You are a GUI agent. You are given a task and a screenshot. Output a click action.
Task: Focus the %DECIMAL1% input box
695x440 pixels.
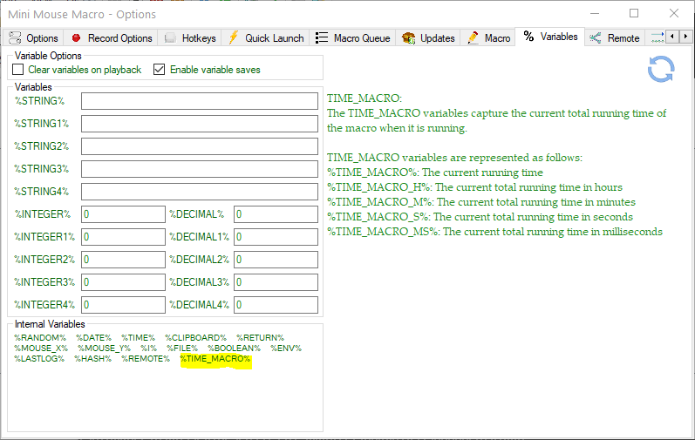pyautogui.click(x=276, y=237)
